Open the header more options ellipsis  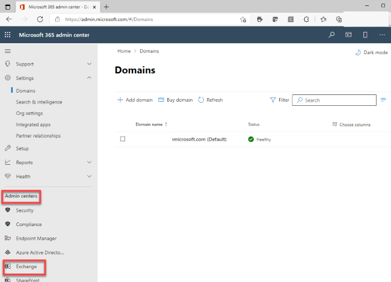382,35
